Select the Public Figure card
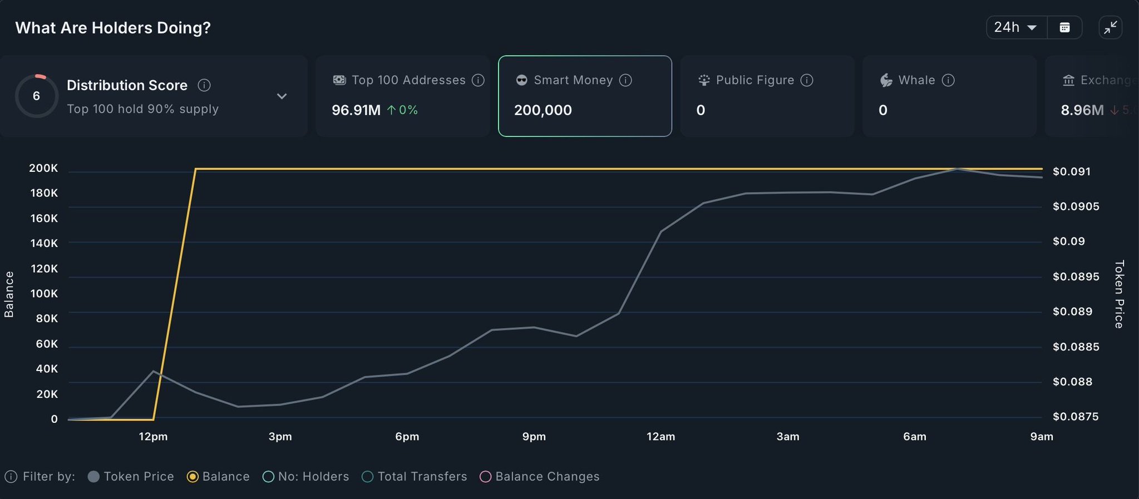 [767, 96]
